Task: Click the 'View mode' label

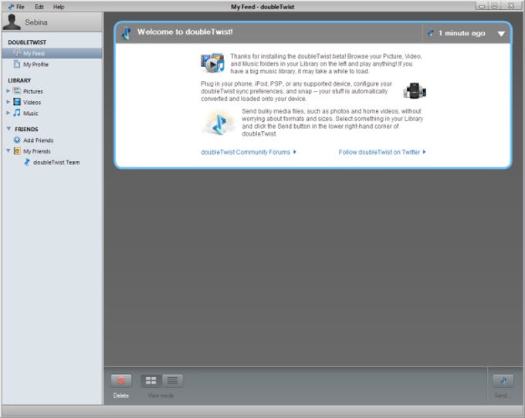Action: pyautogui.click(x=161, y=396)
